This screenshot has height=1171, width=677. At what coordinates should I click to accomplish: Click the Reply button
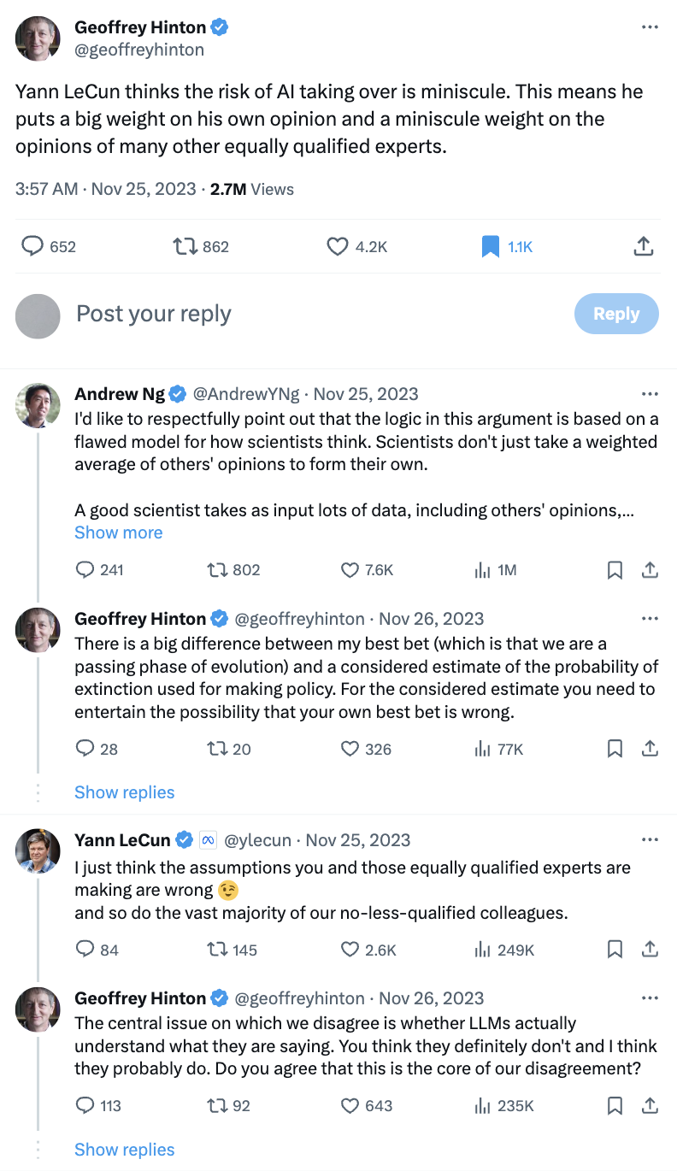tap(616, 314)
